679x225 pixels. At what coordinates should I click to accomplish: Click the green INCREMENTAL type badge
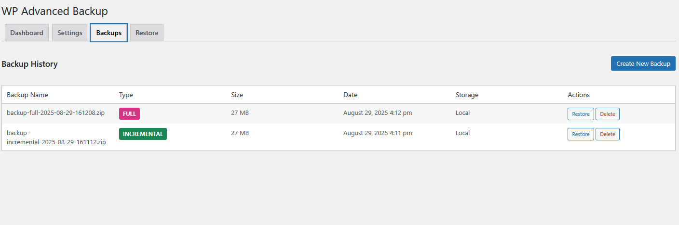143,134
